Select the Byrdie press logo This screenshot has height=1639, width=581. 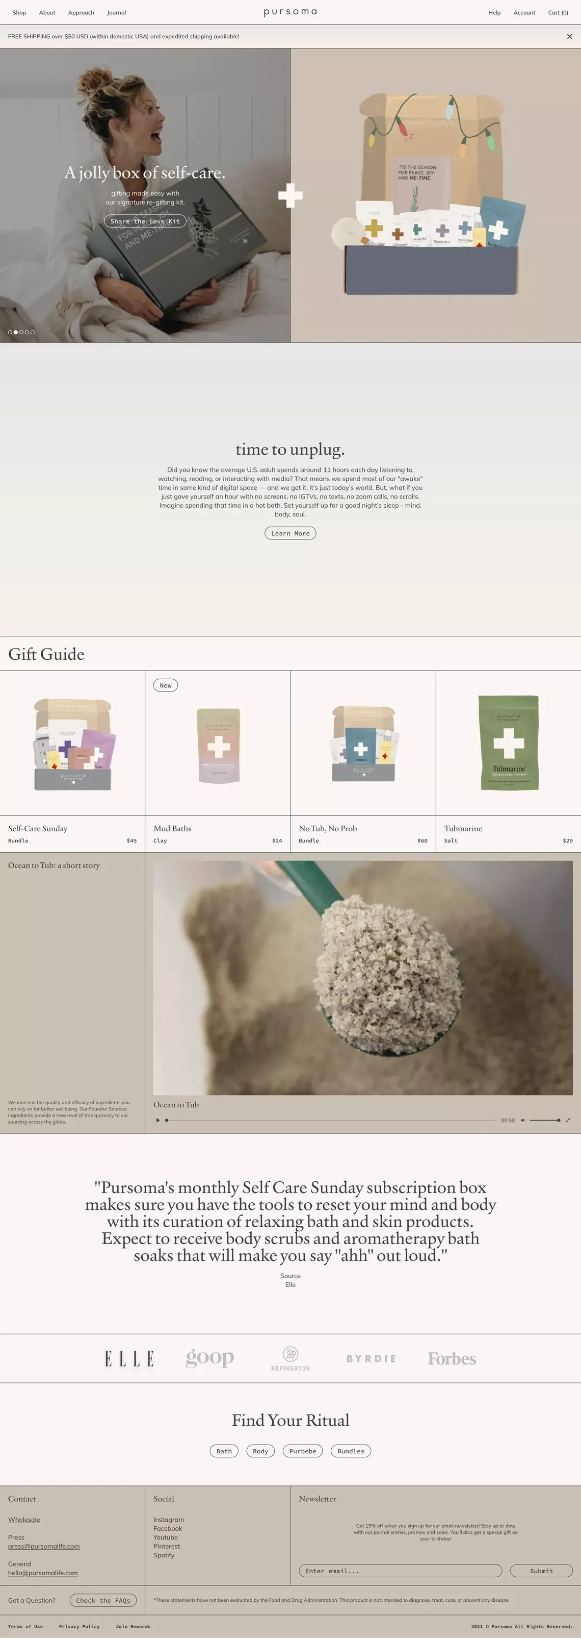pyautogui.click(x=371, y=1358)
